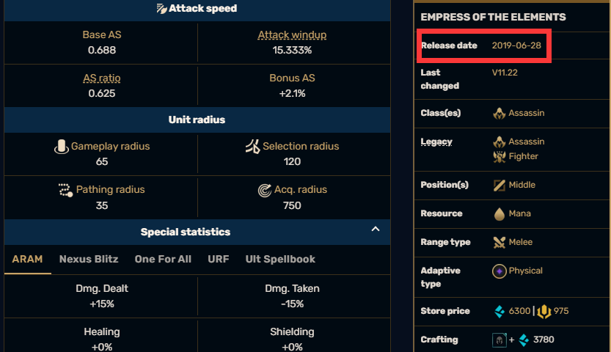Click the Gameplay radius icon
This screenshot has width=611, height=352.
[x=61, y=147]
